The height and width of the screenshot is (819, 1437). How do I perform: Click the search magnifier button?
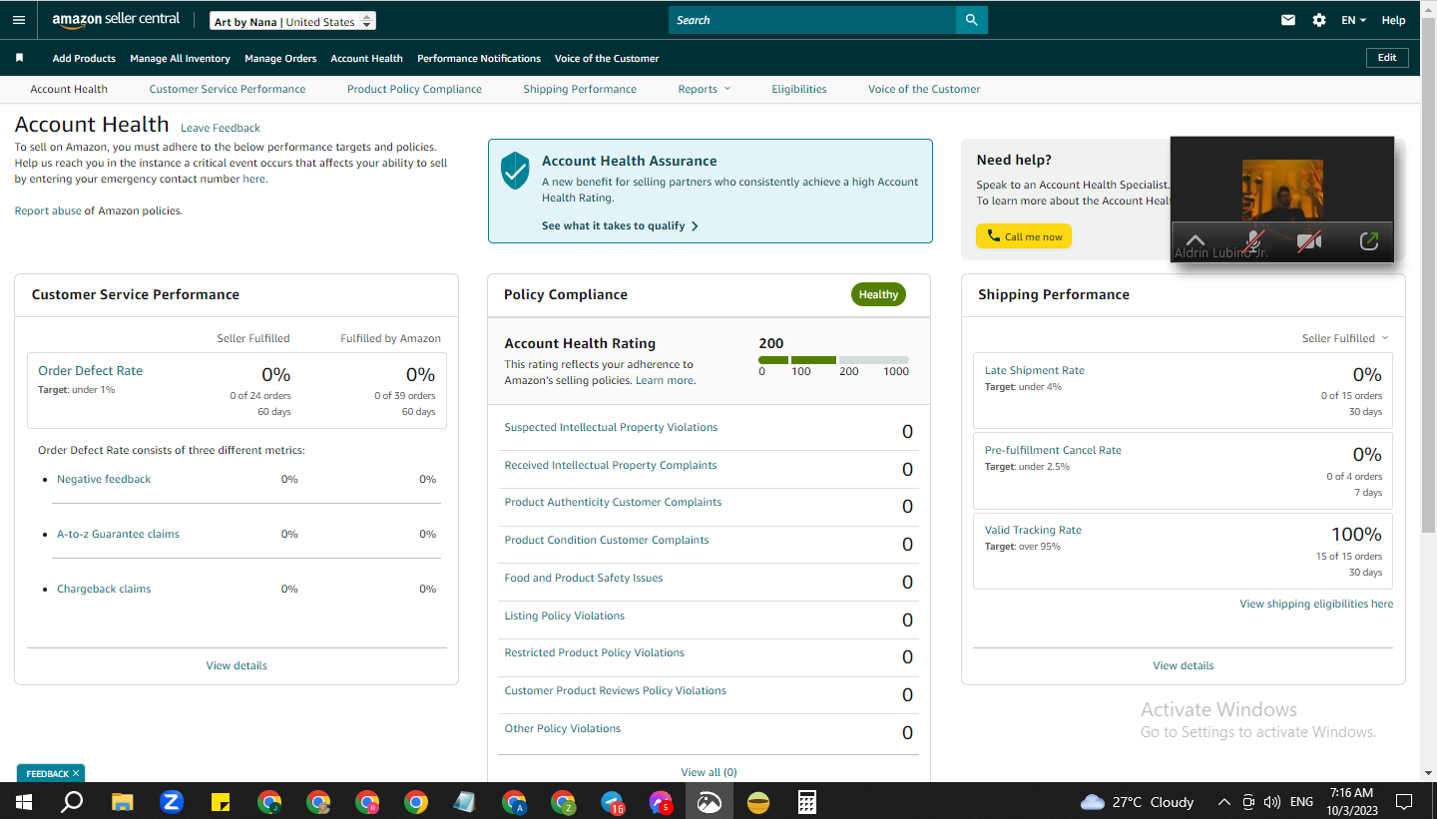(971, 20)
